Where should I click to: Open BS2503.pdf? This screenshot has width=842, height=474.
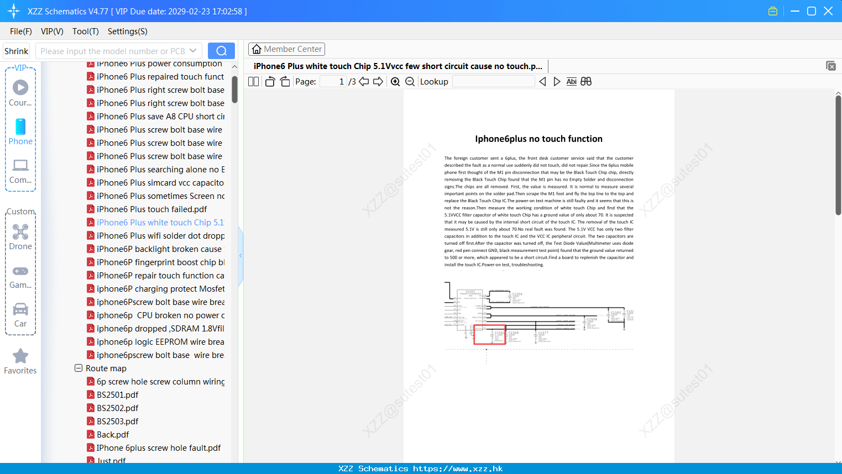(x=113, y=422)
